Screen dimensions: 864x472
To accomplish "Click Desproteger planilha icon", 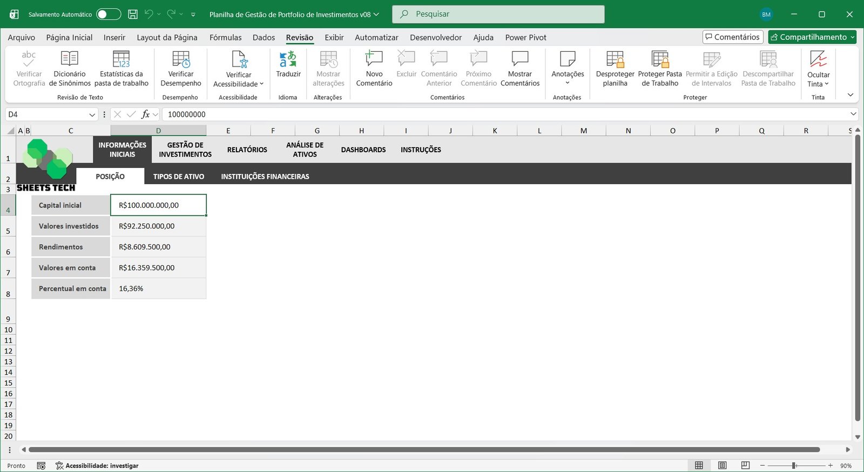I will coord(615,60).
